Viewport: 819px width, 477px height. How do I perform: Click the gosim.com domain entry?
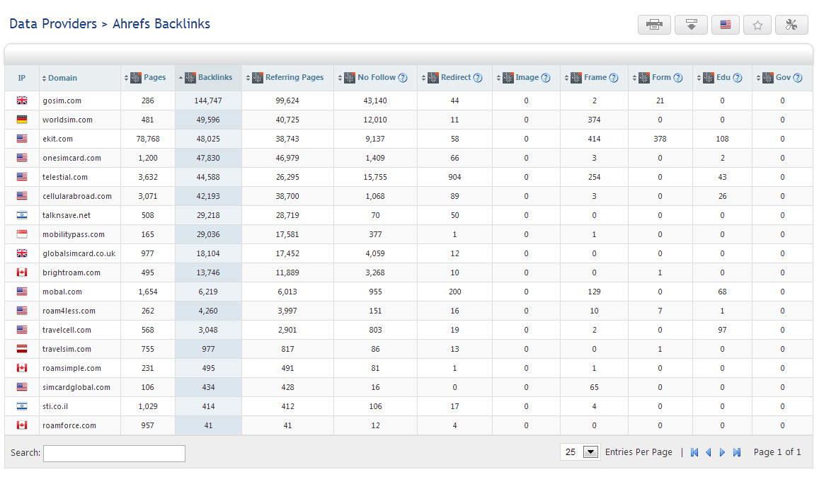coord(62,101)
